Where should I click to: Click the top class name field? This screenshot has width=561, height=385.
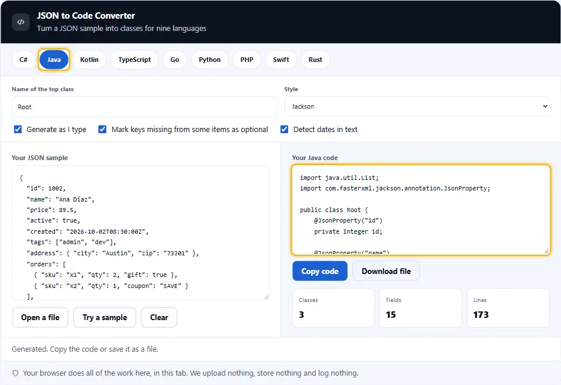coord(144,107)
